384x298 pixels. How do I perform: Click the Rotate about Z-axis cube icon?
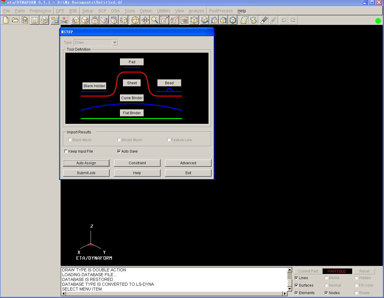95,20
